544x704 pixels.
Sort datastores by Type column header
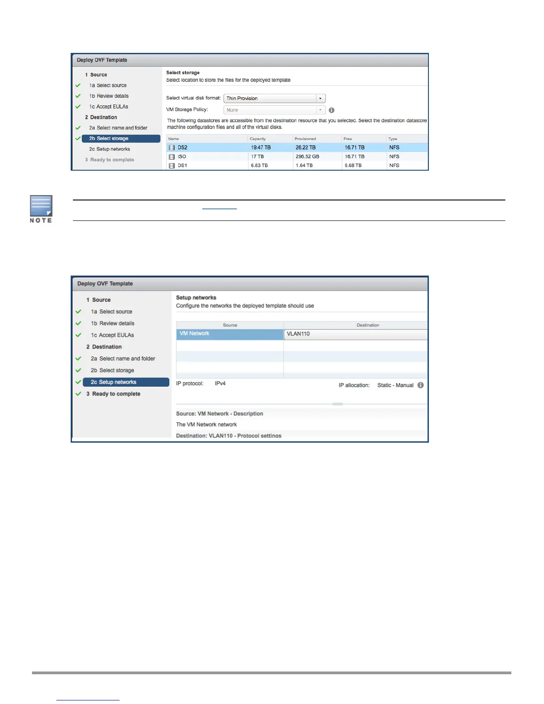coord(407,139)
